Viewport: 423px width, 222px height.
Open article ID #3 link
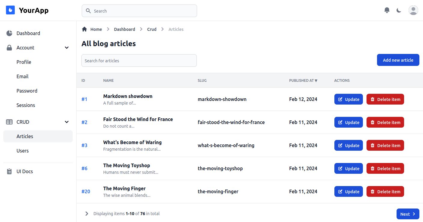84,145
